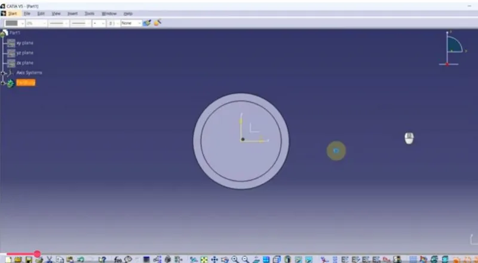Open the View menu

[x=56, y=13]
